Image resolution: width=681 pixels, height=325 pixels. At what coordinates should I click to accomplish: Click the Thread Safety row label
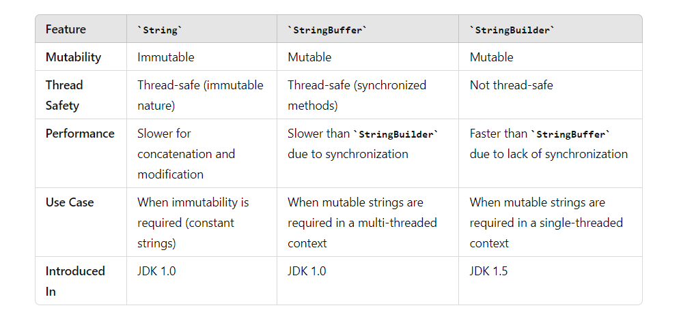(64, 95)
